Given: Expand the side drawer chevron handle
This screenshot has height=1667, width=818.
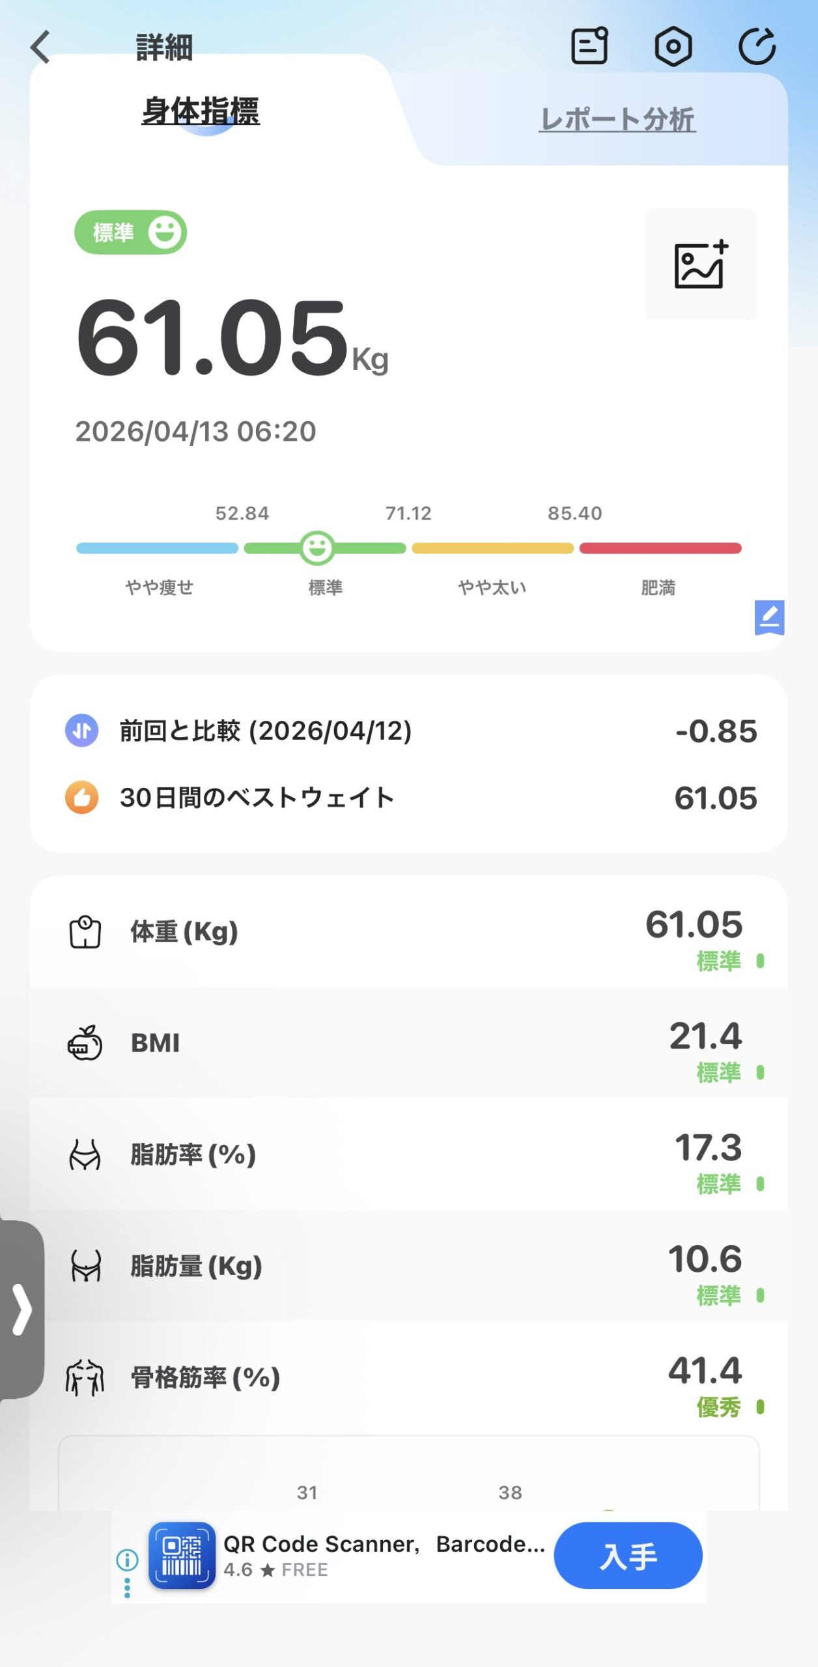Looking at the screenshot, I should (22, 1310).
